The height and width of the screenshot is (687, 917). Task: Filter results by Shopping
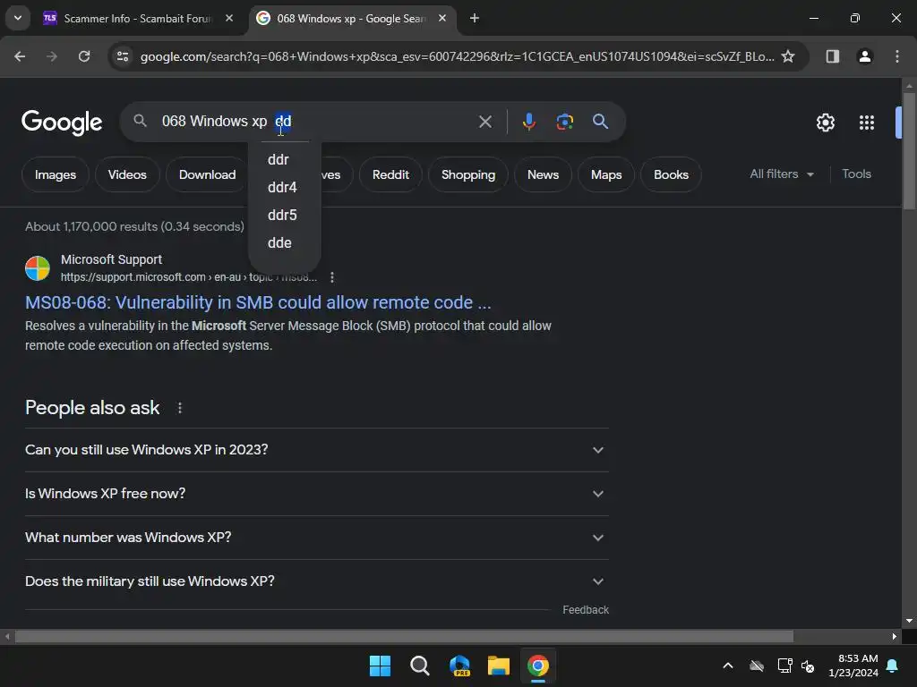click(467, 174)
